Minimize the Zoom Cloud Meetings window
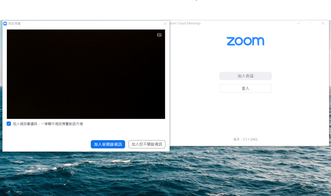The image size is (331, 196). (298, 23)
